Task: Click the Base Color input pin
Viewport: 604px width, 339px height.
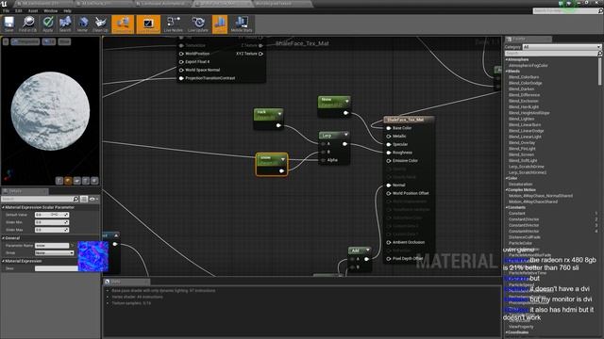Action: (x=389, y=128)
